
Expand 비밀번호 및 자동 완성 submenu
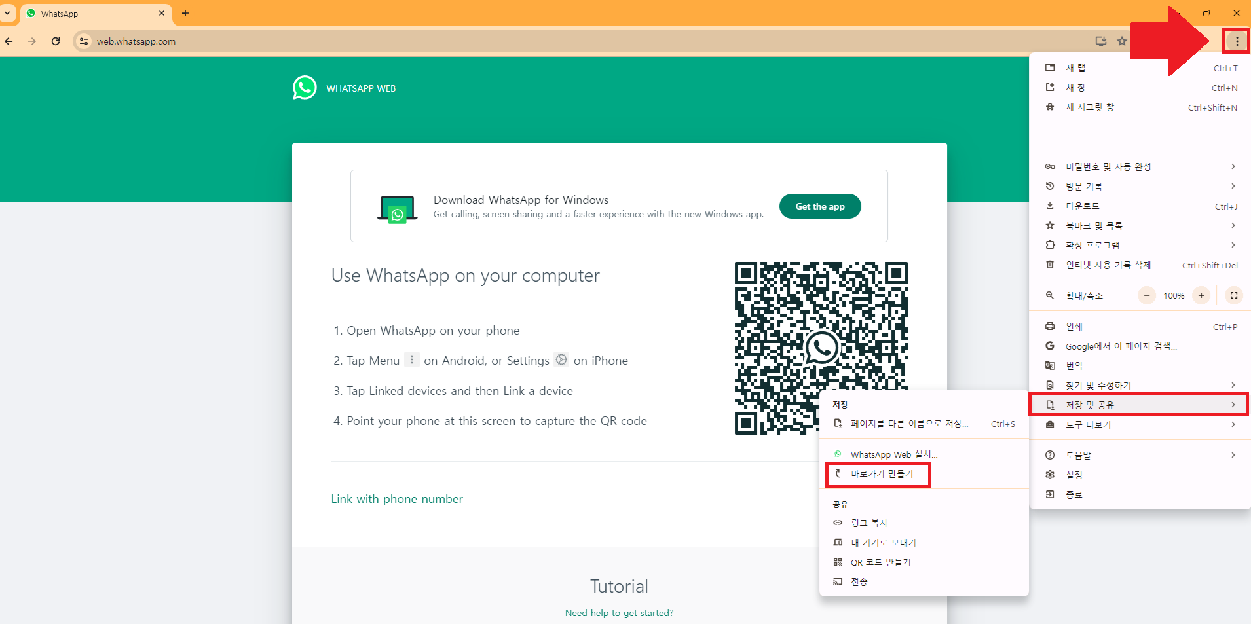(1140, 166)
